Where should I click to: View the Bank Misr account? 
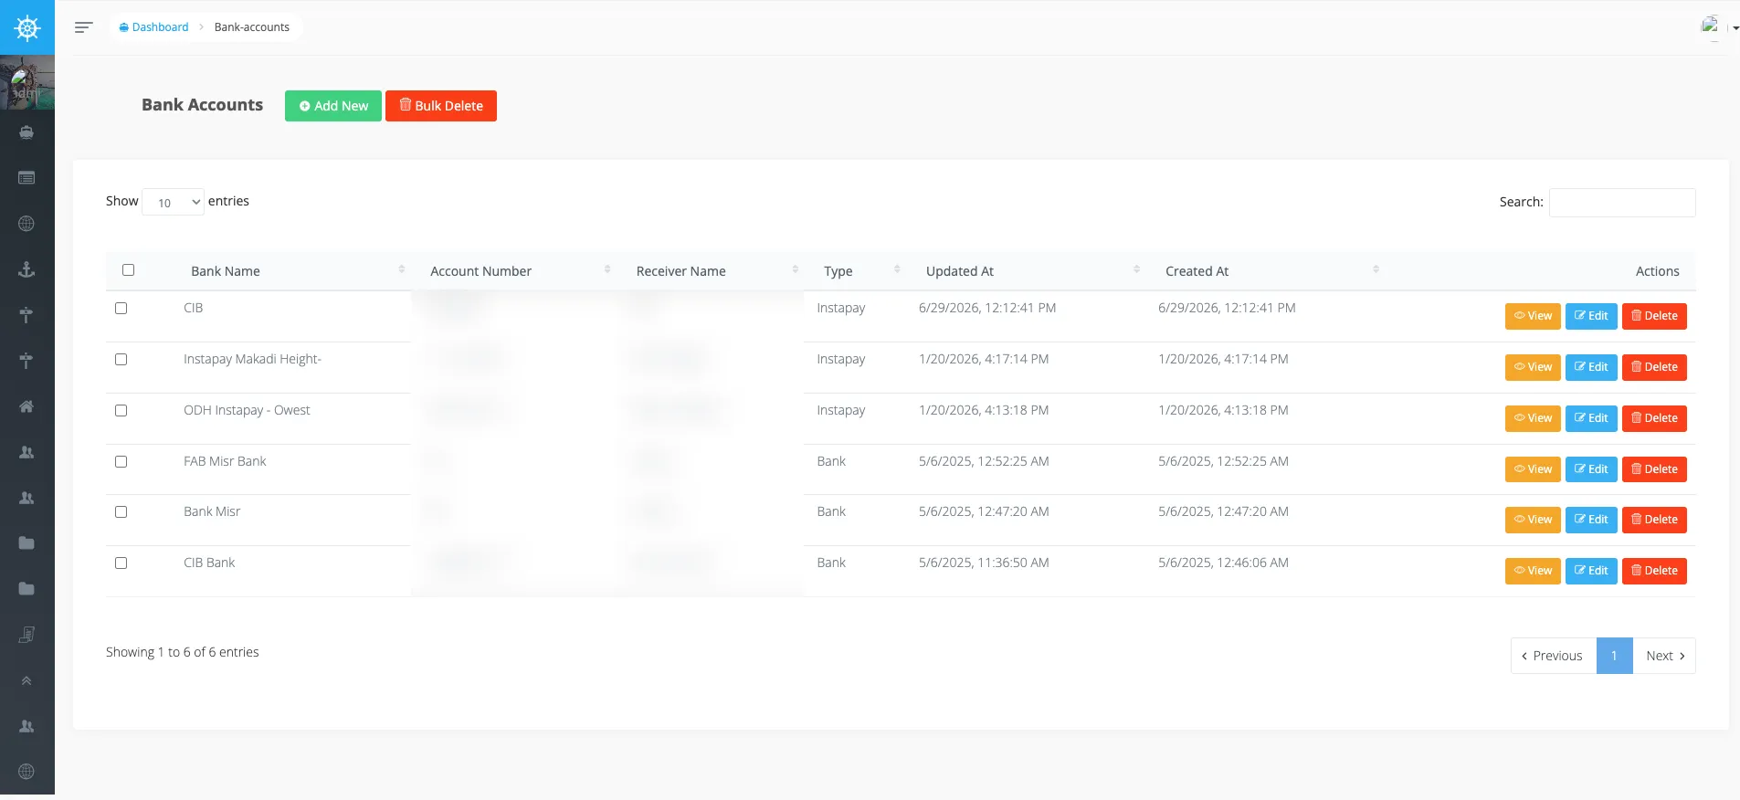tap(1533, 520)
